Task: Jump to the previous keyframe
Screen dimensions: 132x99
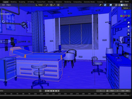Action: point(48,91)
